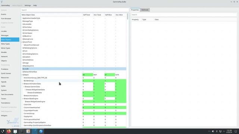Open the GammaRay menu
This screenshot has width=239, height=134.
tap(6, 5)
